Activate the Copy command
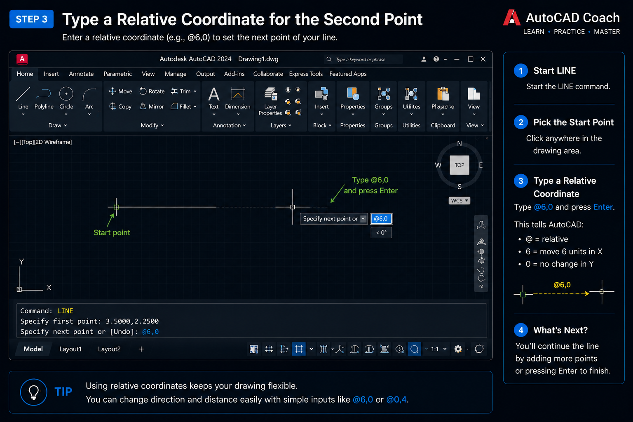633x422 pixels. pos(120,106)
